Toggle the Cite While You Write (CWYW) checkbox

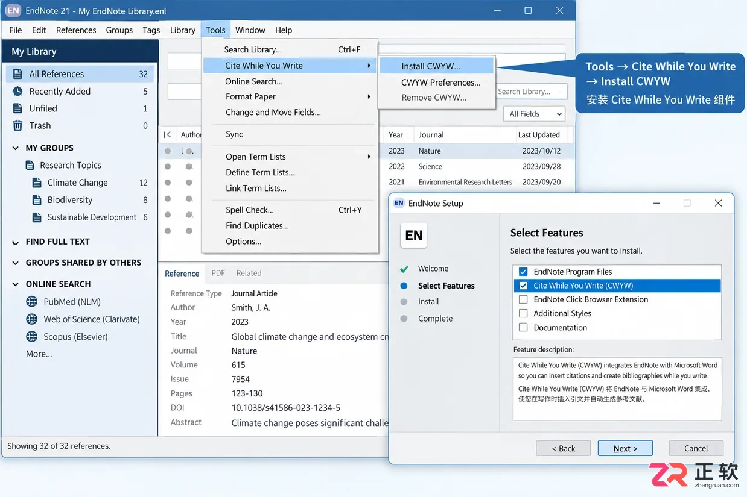click(x=523, y=286)
